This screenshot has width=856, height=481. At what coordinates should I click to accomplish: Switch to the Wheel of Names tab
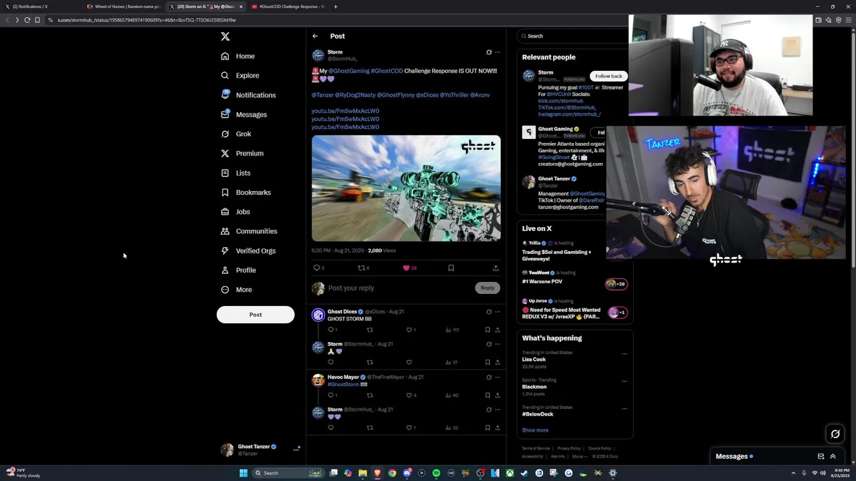pos(124,7)
